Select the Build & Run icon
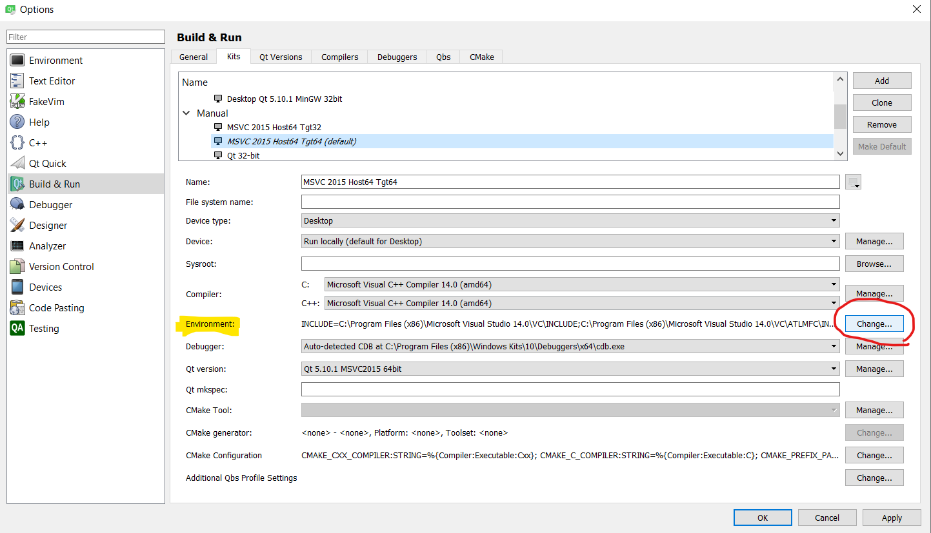 click(x=17, y=184)
